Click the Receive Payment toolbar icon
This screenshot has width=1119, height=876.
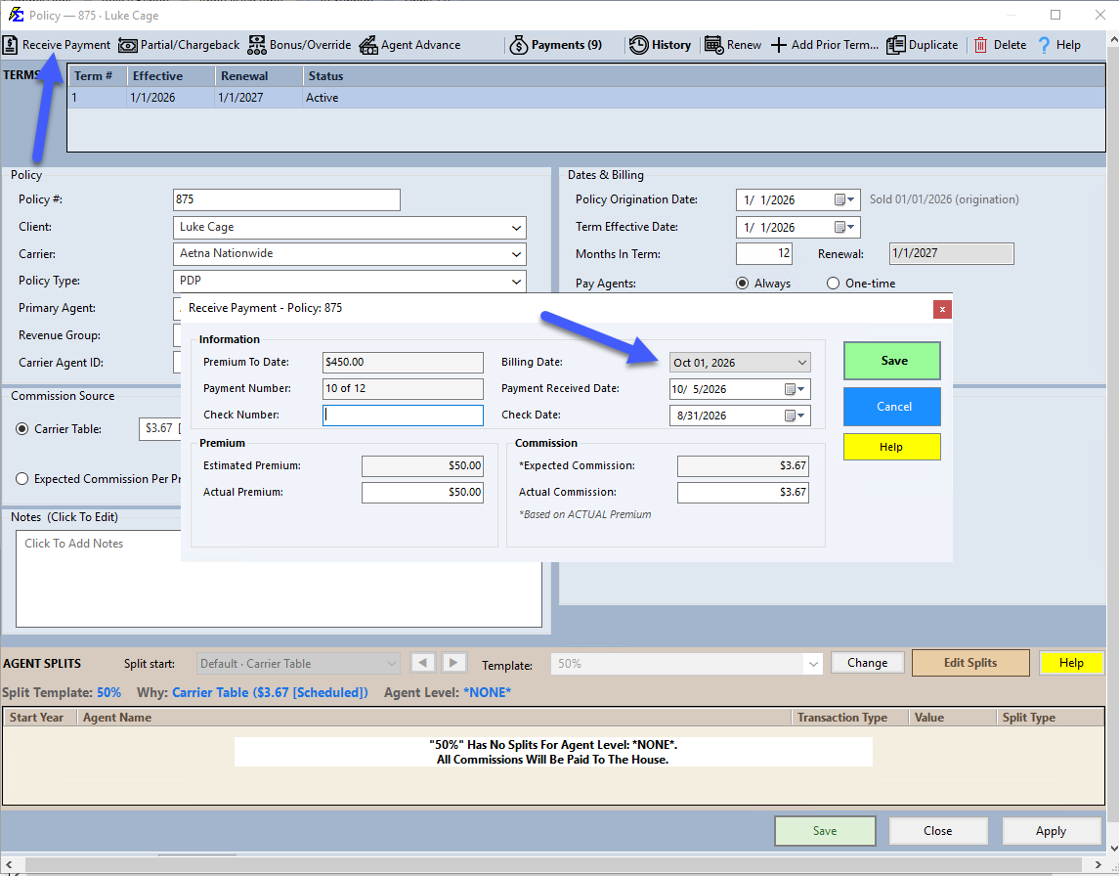click(x=11, y=45)
